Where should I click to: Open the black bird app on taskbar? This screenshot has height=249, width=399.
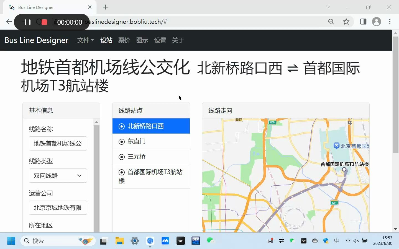(181, 241)
